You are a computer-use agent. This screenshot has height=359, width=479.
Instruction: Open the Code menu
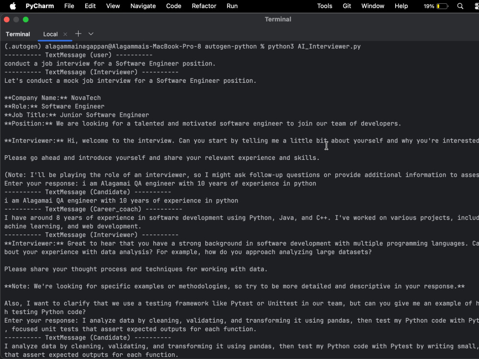click(x=173, y=6)
